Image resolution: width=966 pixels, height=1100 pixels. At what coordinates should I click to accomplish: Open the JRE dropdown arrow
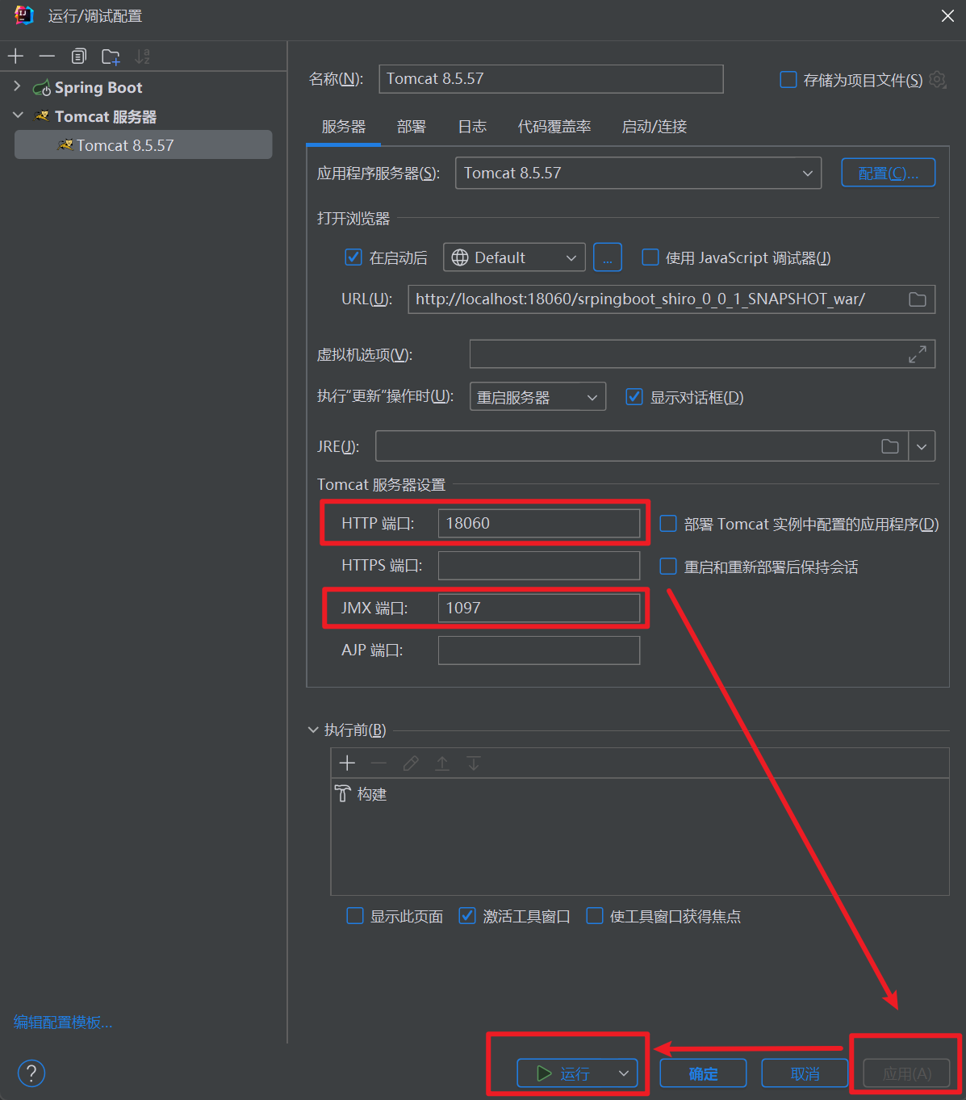click(x=922, y=446)
